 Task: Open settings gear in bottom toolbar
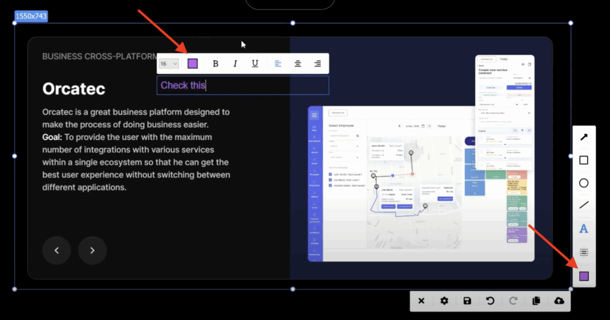click(444, 301)
